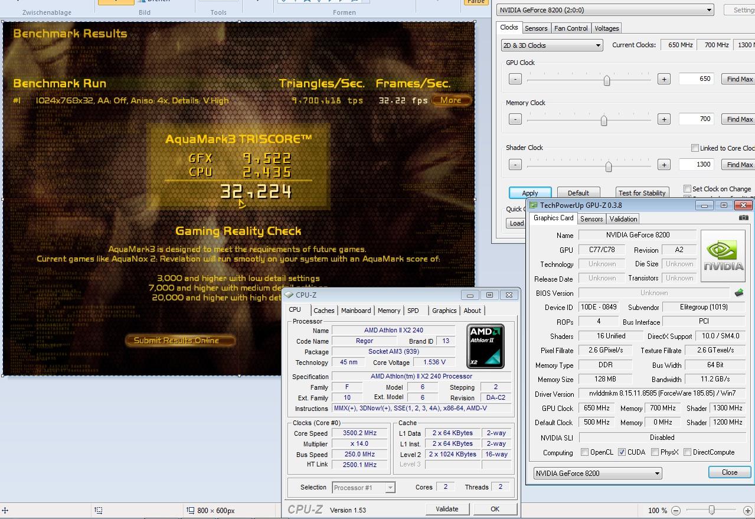Enable the Set Clock on Change checkbox
755x519 pixels.
[x=687, y=189]
